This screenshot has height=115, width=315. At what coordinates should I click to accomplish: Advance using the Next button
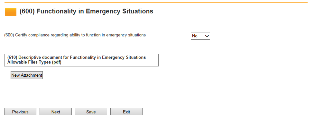tap(56, 112)
